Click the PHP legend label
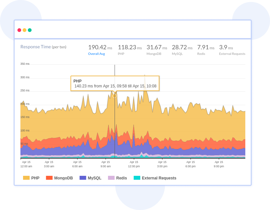 (x=35, y=178)
